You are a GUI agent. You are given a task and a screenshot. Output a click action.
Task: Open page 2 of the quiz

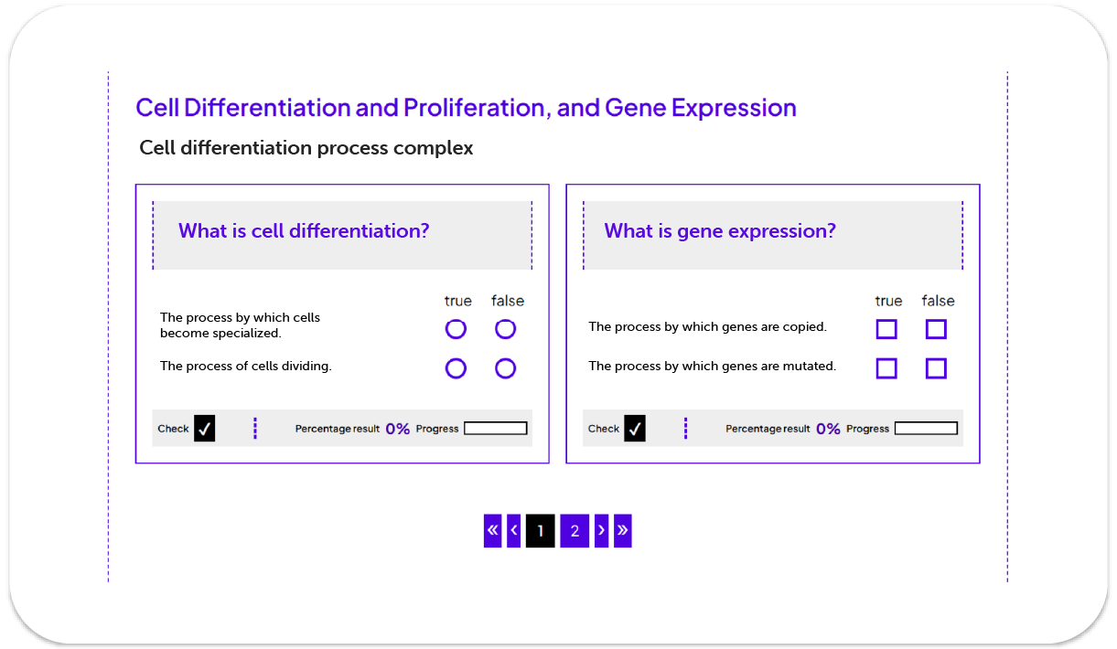[x=575, y=530]
